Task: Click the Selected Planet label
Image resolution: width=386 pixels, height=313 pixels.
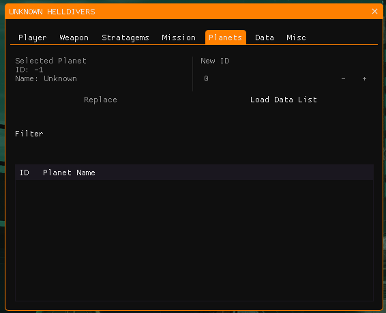Action: tap(50, 61)
